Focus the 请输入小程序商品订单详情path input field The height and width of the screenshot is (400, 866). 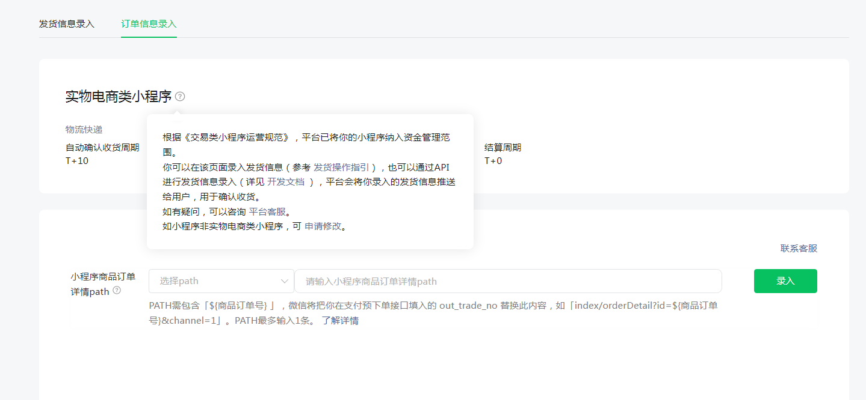click(507, 281)
